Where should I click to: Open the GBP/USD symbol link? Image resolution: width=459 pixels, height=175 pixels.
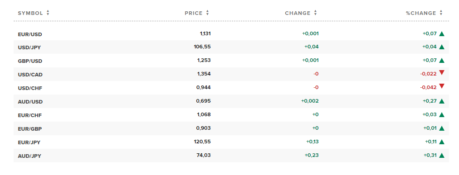pyautogui.click(x=30, y=61)
